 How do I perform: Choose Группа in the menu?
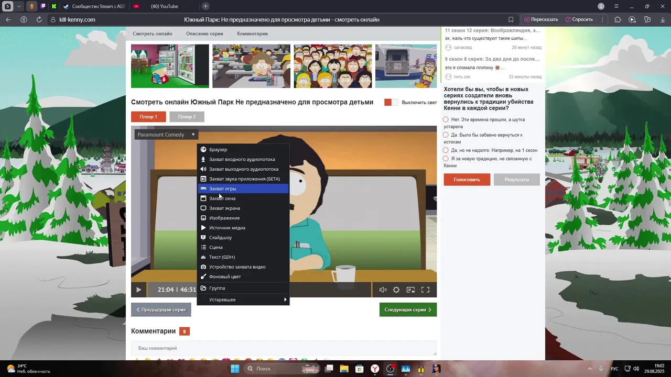243,288
